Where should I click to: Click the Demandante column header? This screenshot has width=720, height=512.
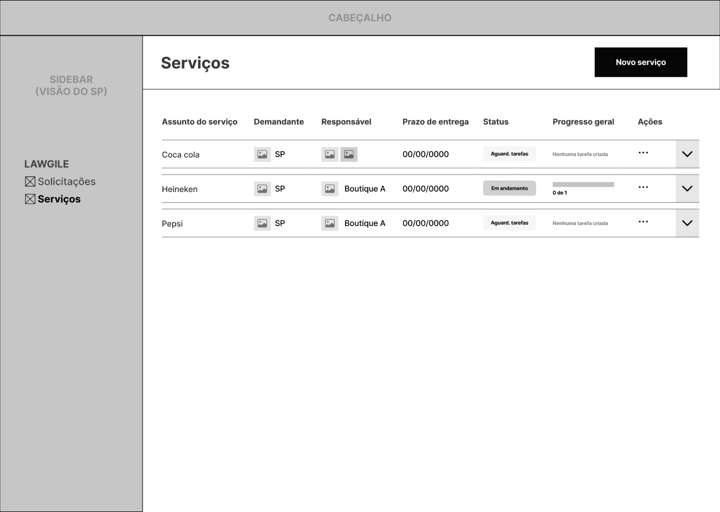click(x=279, y=122)
